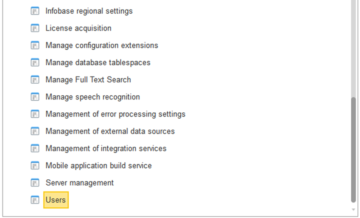Select Management of error processing settings

point(115,114)
